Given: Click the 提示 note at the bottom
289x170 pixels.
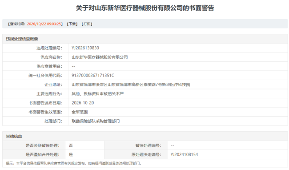Looking at the screenshot, I should [74, 163].
